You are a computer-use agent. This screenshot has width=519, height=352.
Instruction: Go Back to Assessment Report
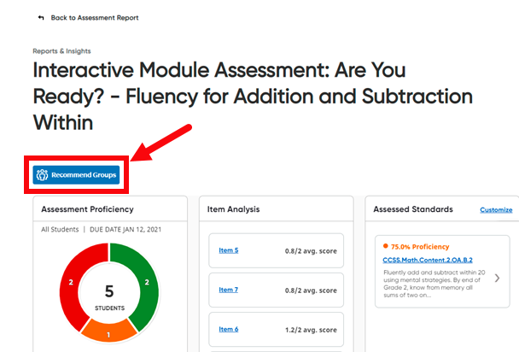[95, 18]
